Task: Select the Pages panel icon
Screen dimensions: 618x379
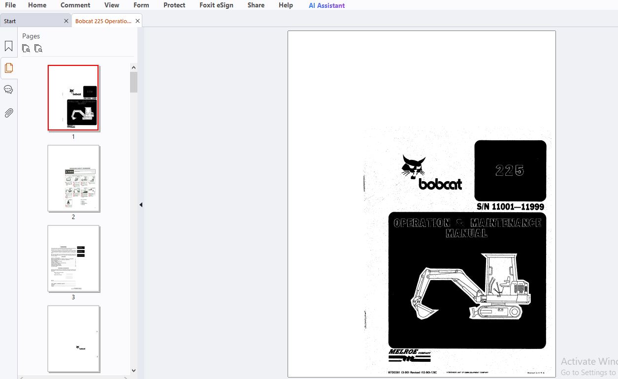Action: (8, 68)
